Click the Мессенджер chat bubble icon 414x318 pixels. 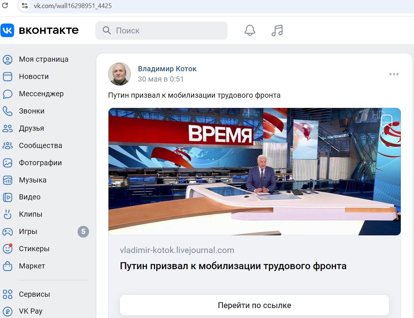coord(7,94)
